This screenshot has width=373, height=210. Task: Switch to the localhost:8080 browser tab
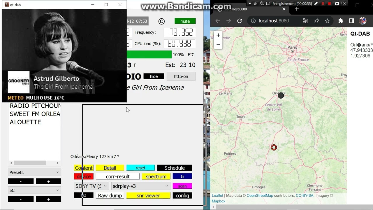251,9
